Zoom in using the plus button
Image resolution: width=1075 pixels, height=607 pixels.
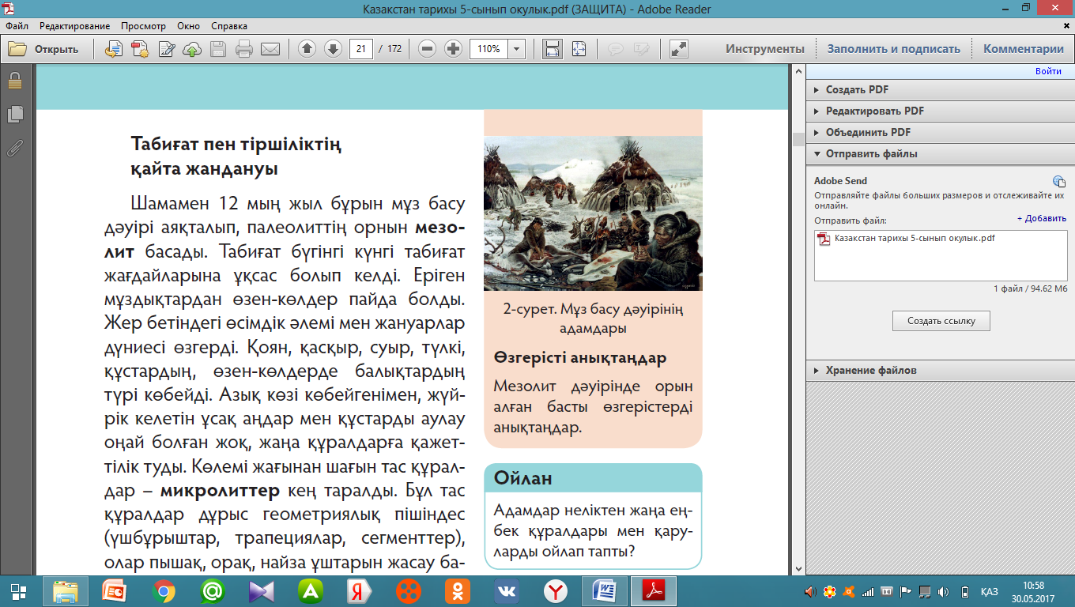coord(453,49)
